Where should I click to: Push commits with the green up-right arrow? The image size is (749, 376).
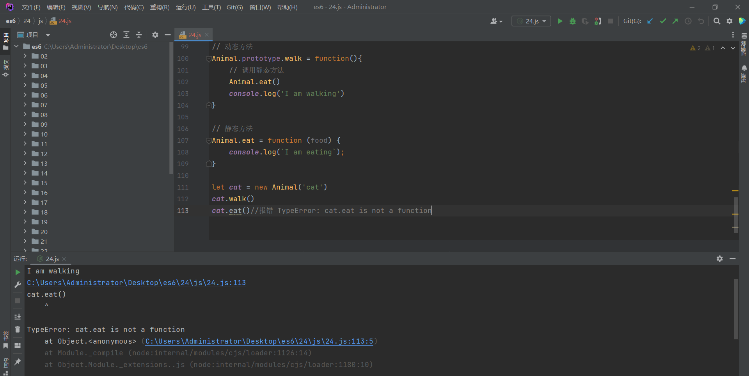coord(675,21)
